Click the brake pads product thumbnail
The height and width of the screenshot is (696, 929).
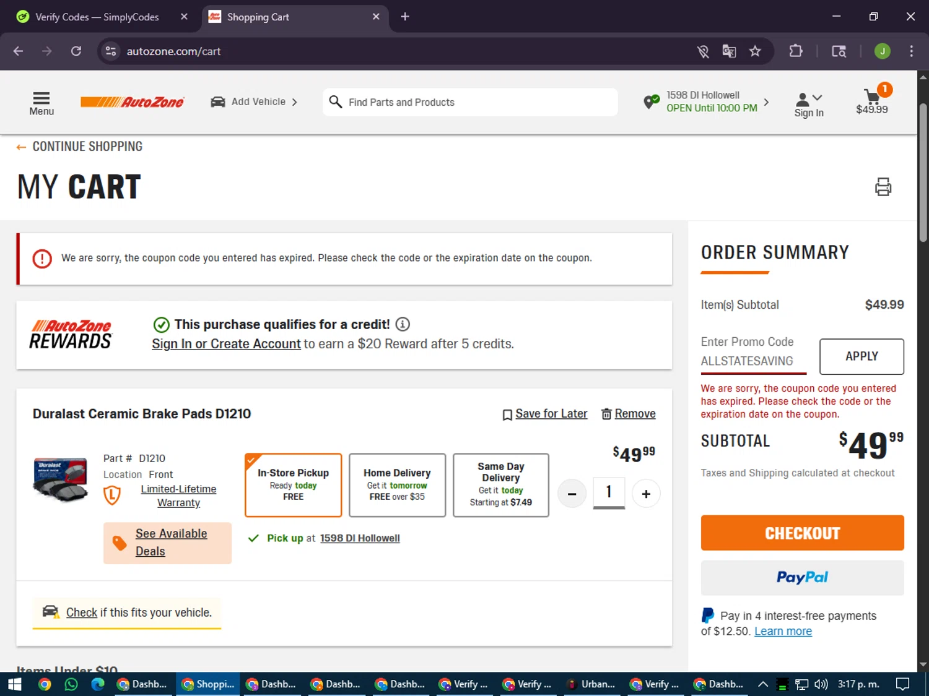coord(60,479)
